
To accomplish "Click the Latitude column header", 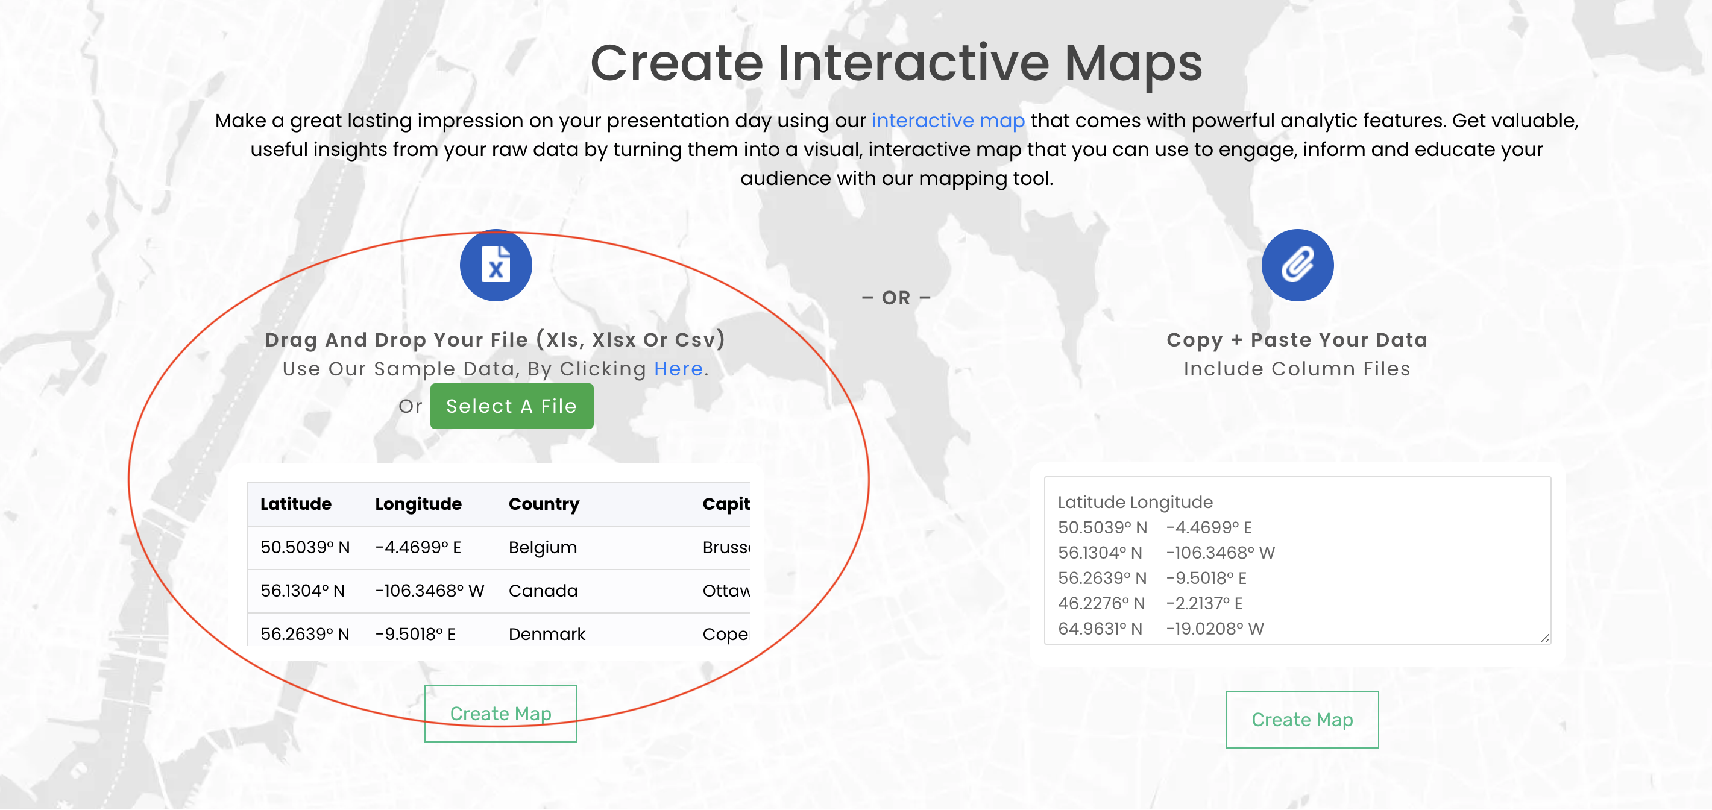I will [x=296, y=504].
